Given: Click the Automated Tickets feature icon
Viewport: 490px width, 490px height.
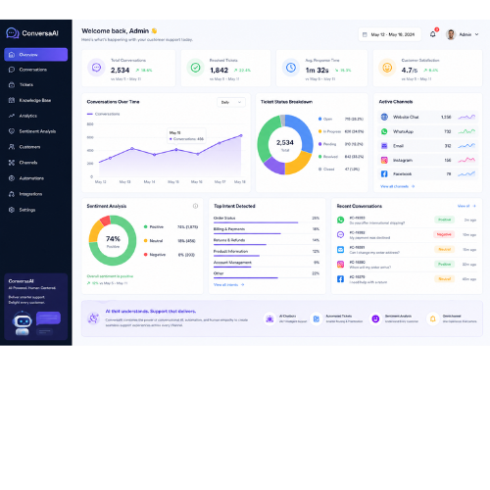Looking at the screenshot, I should click(317, 318).
